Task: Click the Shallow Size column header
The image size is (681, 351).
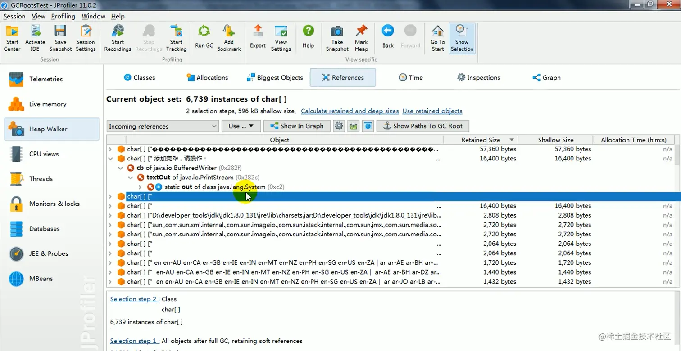Action: 556,140
